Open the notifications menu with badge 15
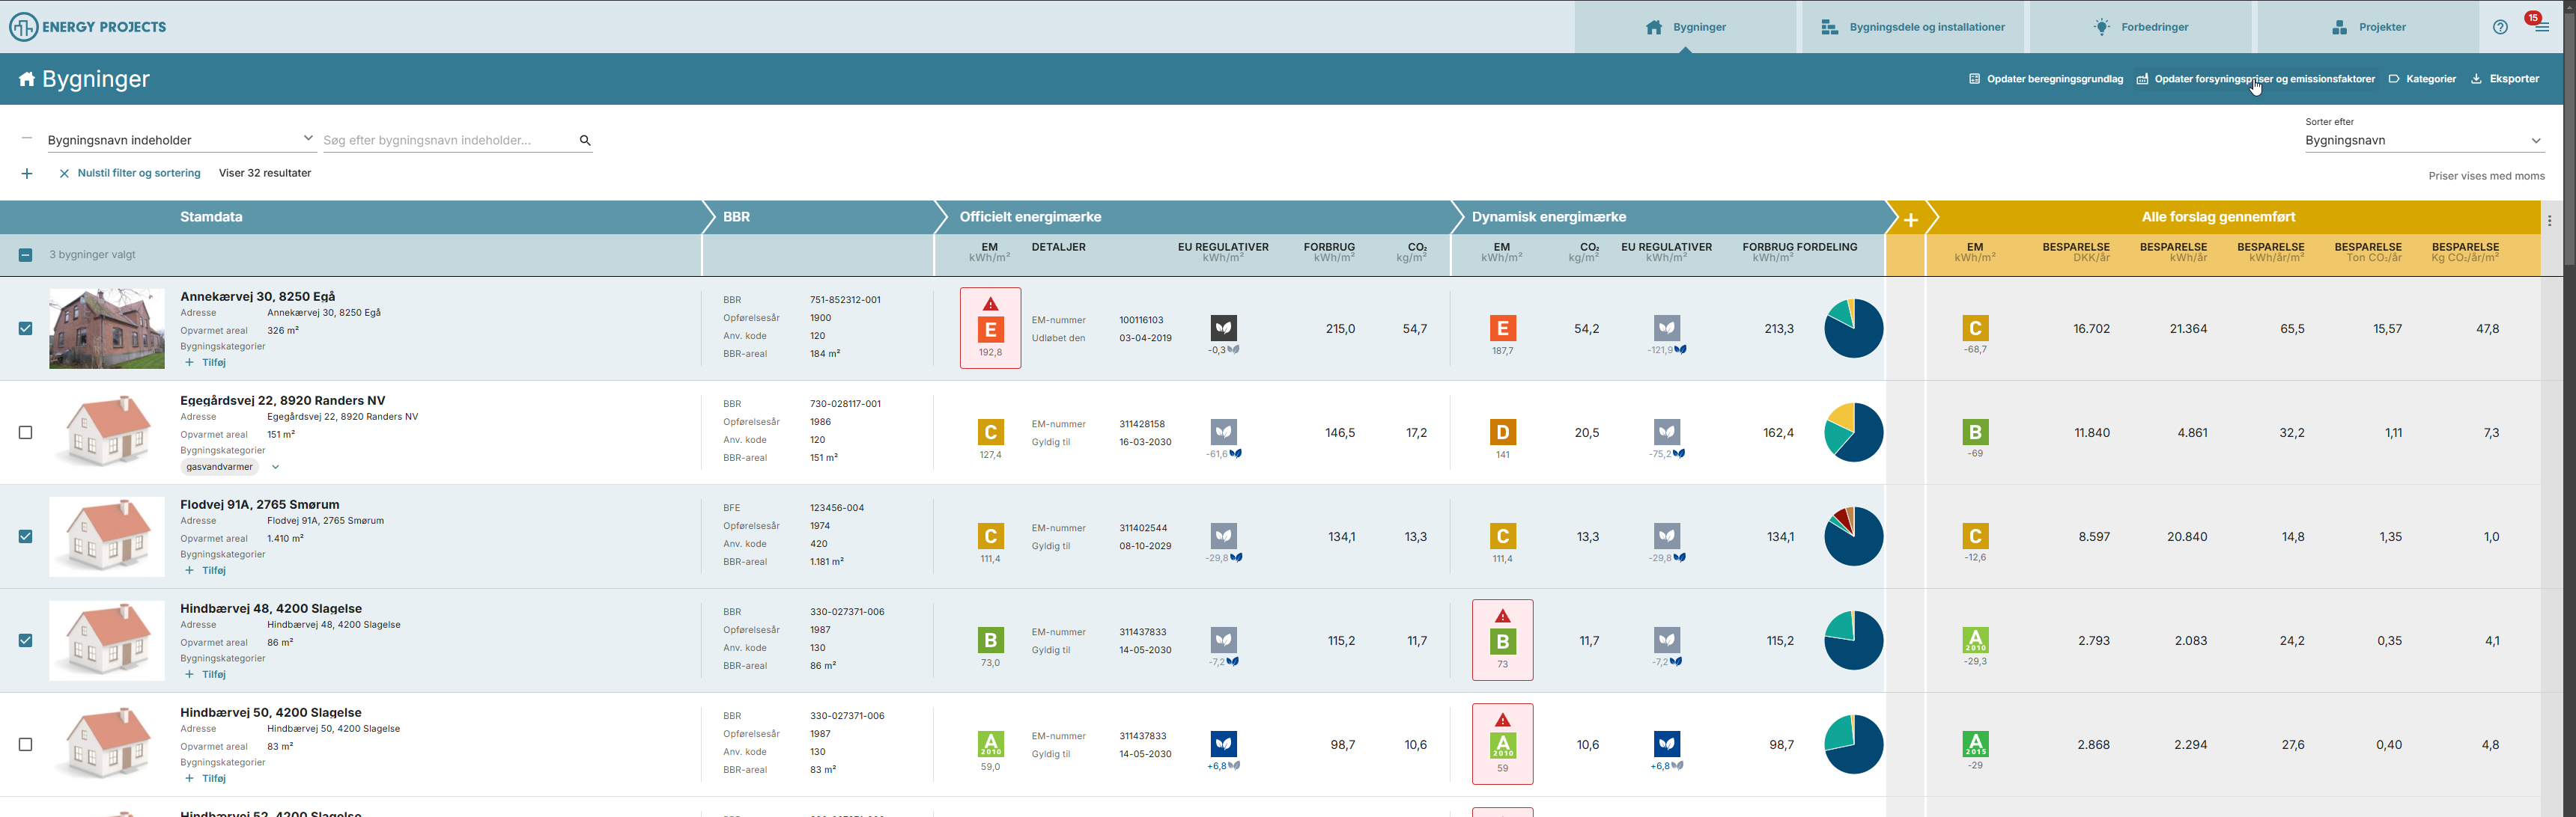2576x817 pixels. pos(2541,27)
